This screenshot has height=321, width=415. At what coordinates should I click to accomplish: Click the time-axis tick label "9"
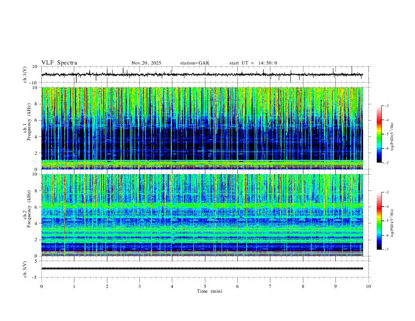pos(335,286)
